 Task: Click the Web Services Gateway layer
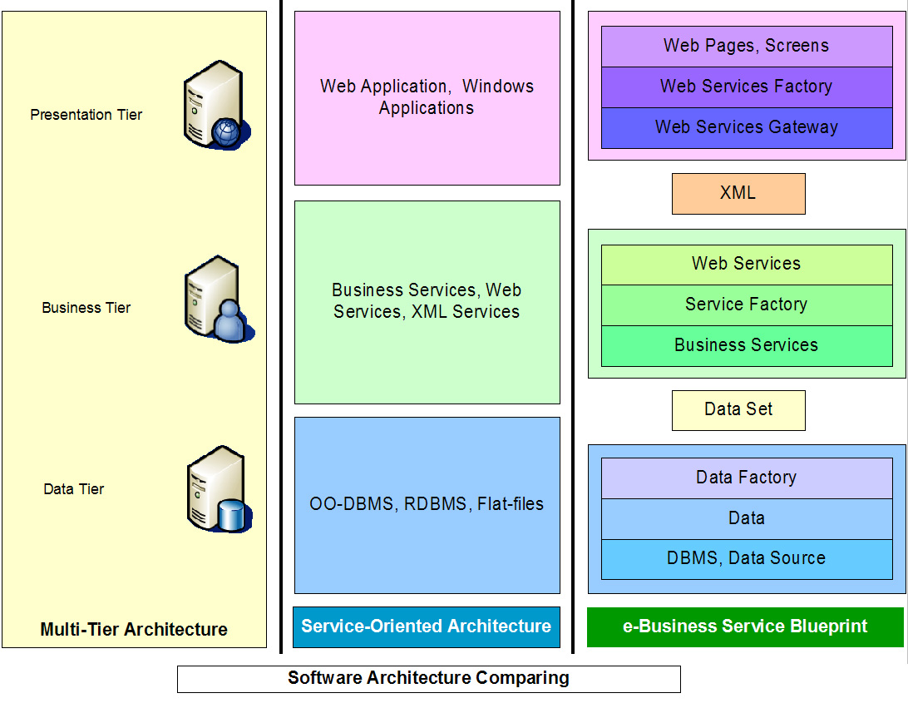(x=746, y=127)
